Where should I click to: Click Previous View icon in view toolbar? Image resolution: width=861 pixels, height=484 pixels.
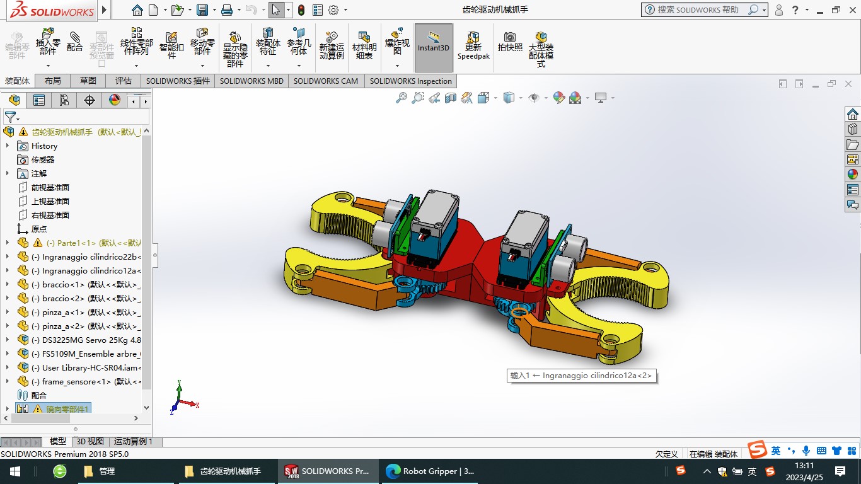[434, 98]
